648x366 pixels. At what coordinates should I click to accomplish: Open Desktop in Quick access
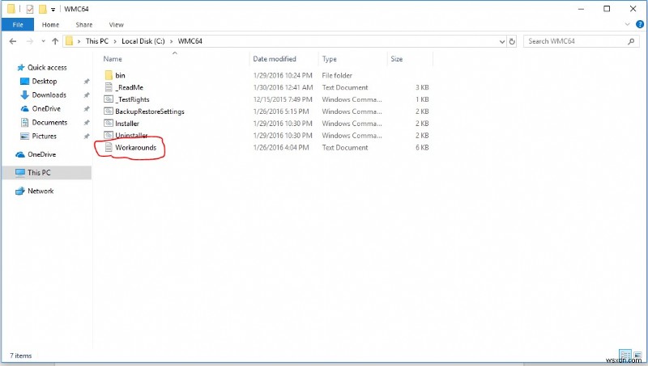[x=45, y=81]
